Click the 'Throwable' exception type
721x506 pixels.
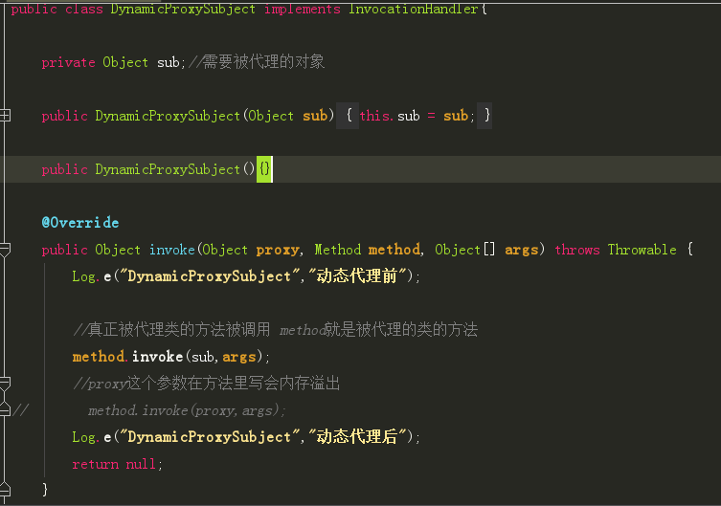click(642, 250)
